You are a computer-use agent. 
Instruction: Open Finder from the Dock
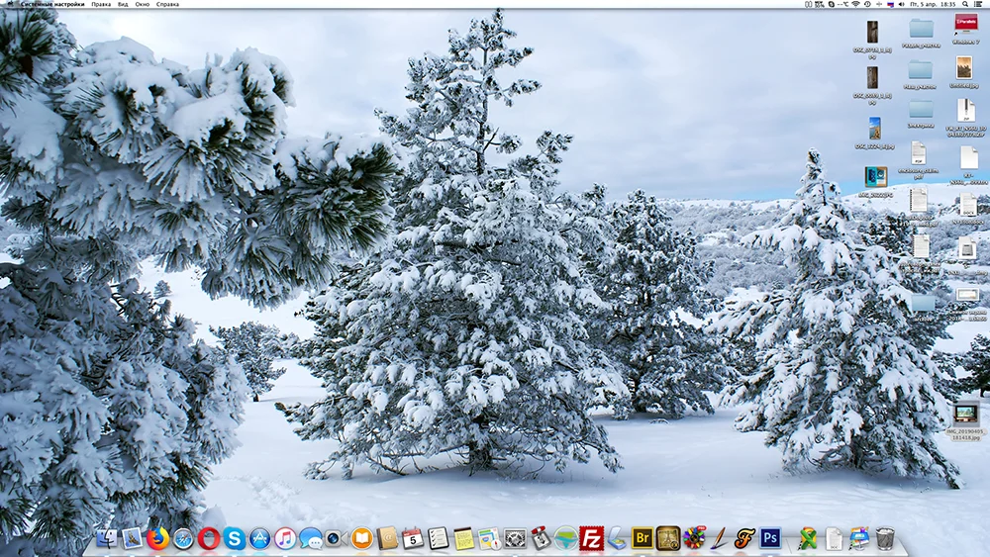tap(106, 539)
